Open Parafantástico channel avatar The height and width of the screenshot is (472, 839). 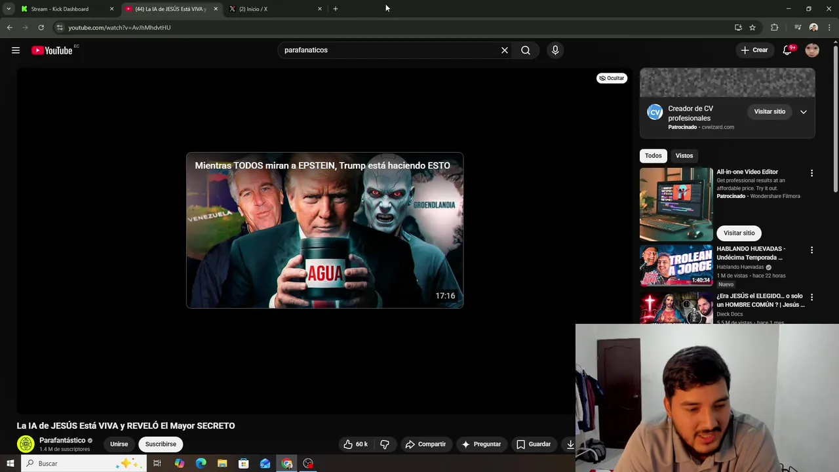26,444
